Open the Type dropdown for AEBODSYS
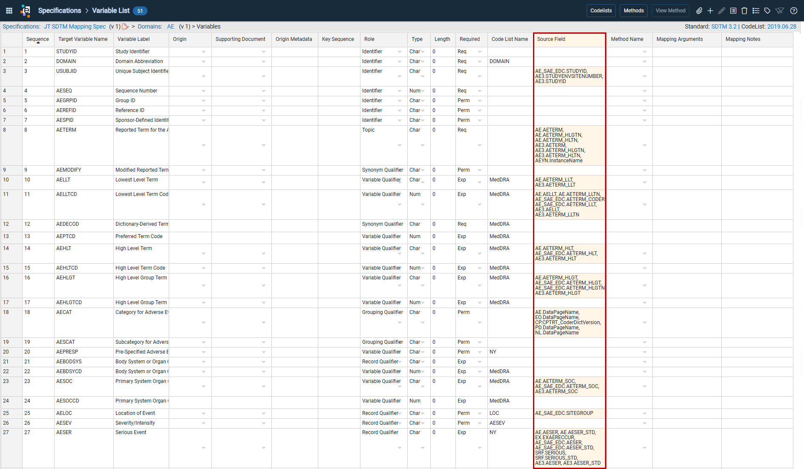 coord(423,362)
